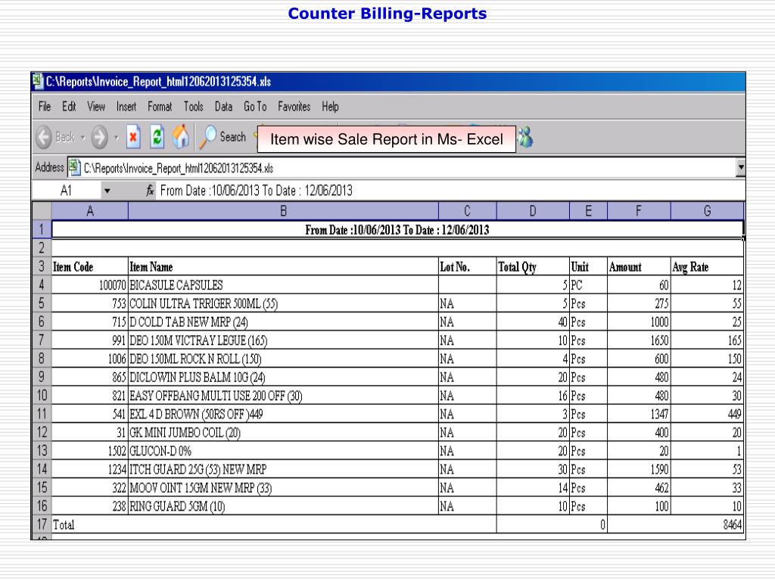Click cell 'BICASULE CAPSULES'
Viewport: 775px width, 581px height.
pos(283,285)
